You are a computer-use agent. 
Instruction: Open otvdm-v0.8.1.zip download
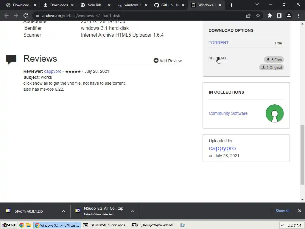click(x=29, y=211)
